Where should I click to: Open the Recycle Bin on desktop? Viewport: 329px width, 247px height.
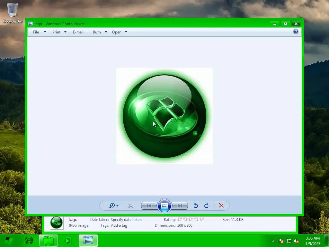click(x=13, y=13)
